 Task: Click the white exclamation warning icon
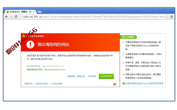tap(30, 45)
